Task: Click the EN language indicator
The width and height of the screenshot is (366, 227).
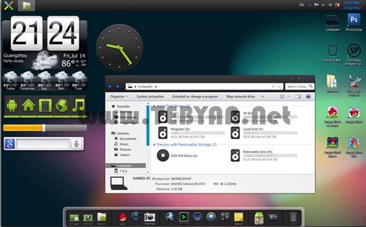Action: 301,5
